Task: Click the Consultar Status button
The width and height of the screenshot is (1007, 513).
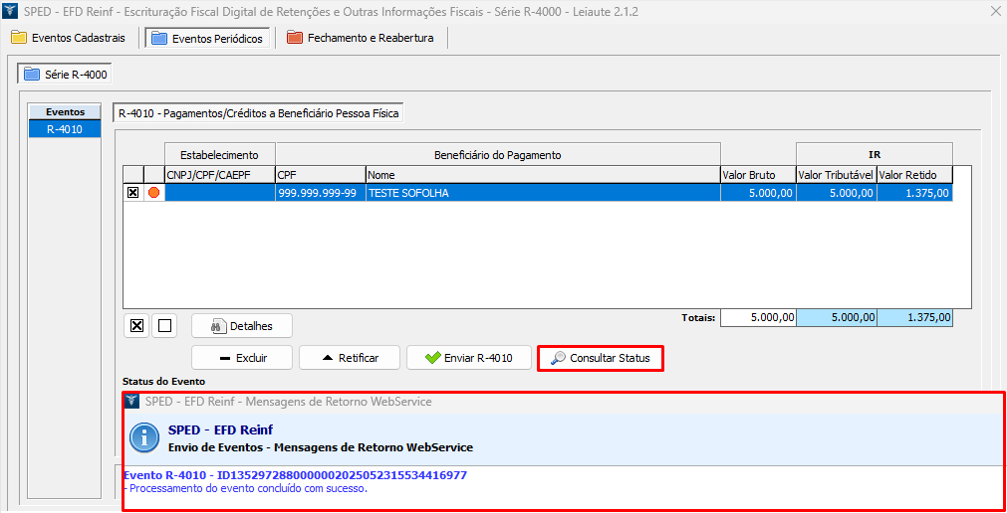Action: [600, 358]
